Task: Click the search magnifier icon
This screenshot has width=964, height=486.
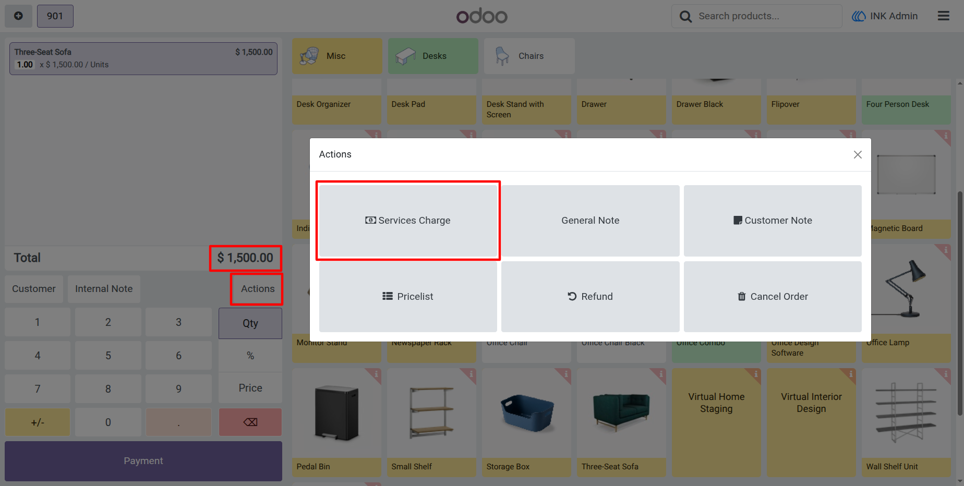Action: coord(685,17)
